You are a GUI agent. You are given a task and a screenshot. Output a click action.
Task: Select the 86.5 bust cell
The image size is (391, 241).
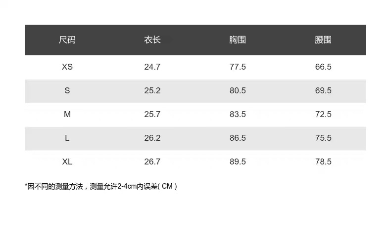click(x=238, y=138)
